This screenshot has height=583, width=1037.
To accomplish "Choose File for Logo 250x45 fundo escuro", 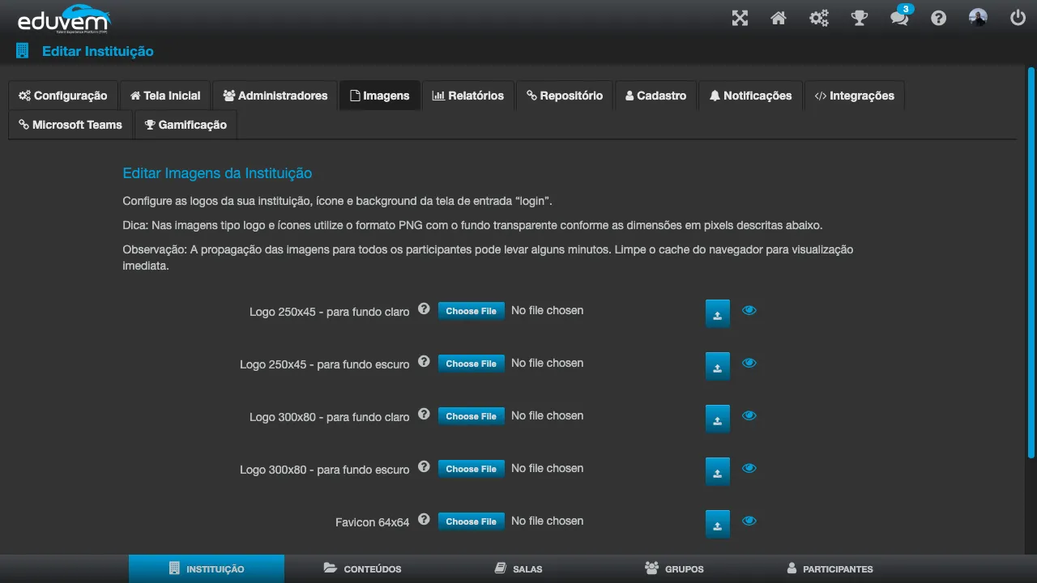I will coord(472,364).
